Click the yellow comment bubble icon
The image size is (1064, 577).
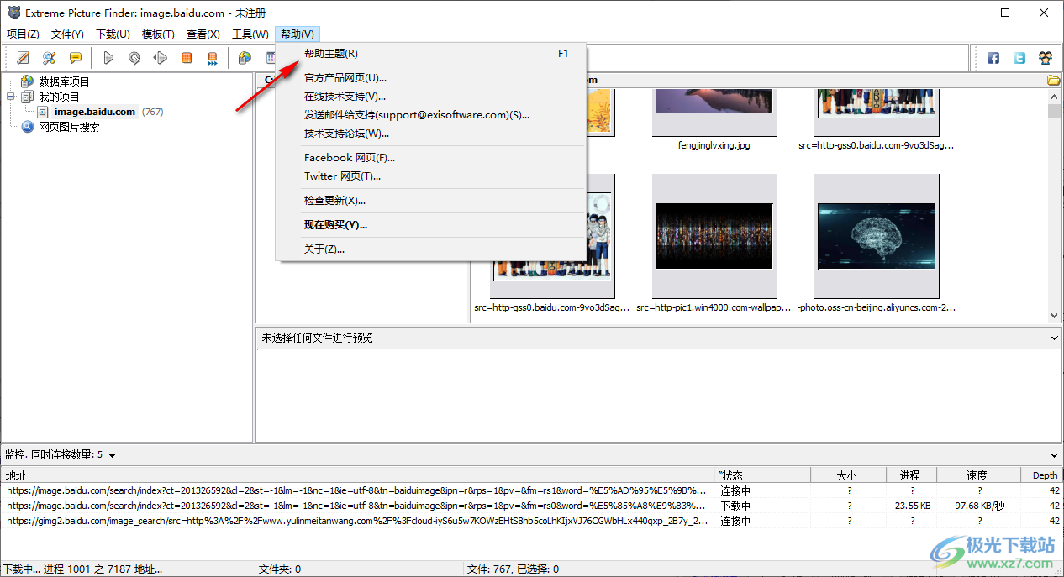(x=76, y=58)
